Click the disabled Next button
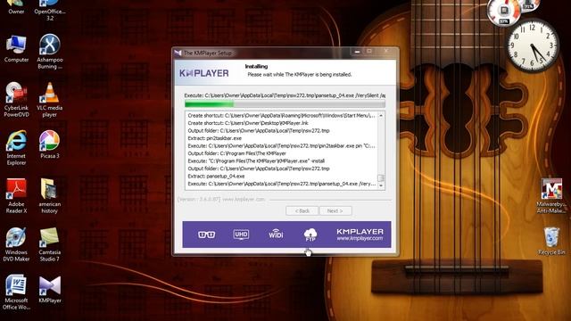The width and height of the screenshot is (571, 321). click(335, 210)
